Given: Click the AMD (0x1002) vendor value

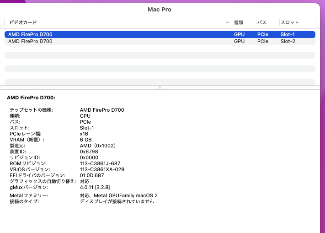Looking at the screenshot, I should (x=98, y=146).
